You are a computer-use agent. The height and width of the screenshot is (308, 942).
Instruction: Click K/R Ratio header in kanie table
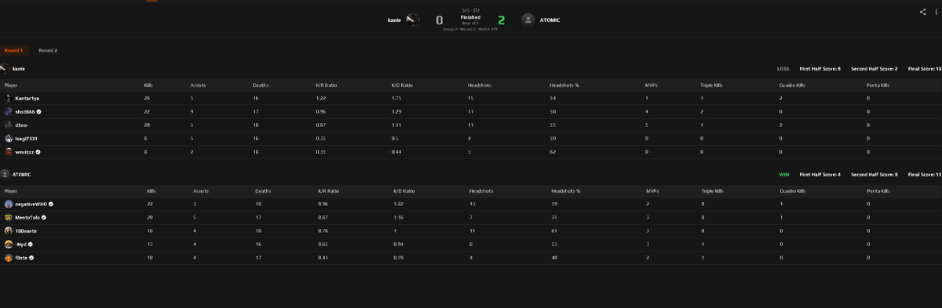pos(327,85)
